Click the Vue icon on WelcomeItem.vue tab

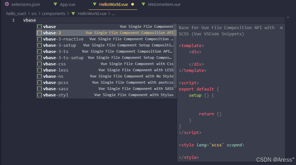[143, 4]
